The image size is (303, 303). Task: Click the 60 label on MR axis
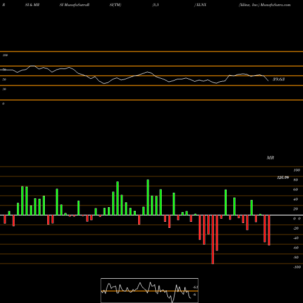(296, 190)
